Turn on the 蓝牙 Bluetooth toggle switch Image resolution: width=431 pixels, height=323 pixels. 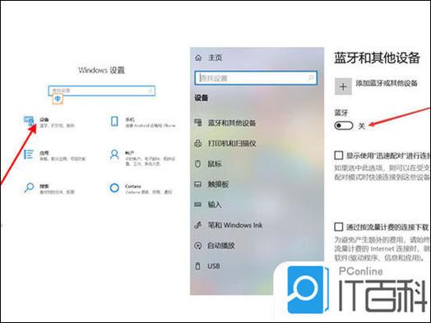pyautogui.click(x=344, y=126)
